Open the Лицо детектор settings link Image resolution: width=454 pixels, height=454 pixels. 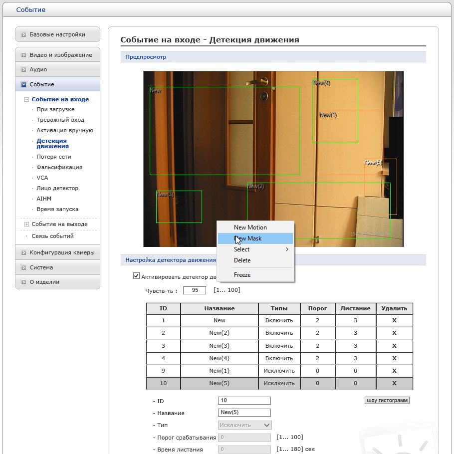57,188
